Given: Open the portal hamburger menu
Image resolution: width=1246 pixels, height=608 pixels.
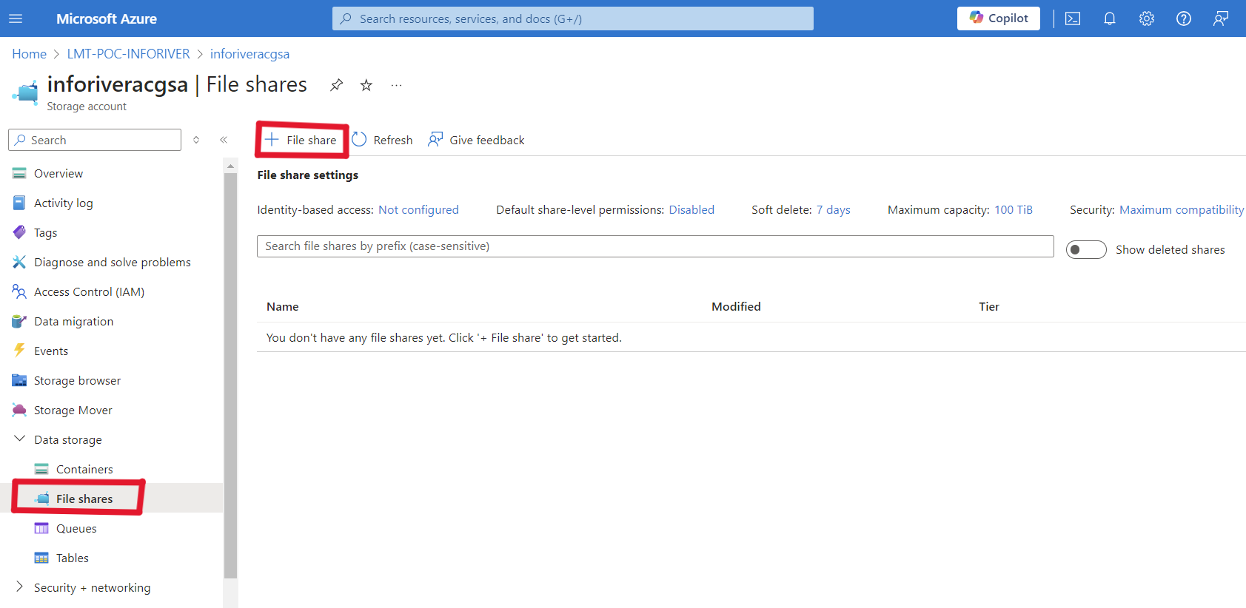Looking at the screenshot, I should click(16, 18).
